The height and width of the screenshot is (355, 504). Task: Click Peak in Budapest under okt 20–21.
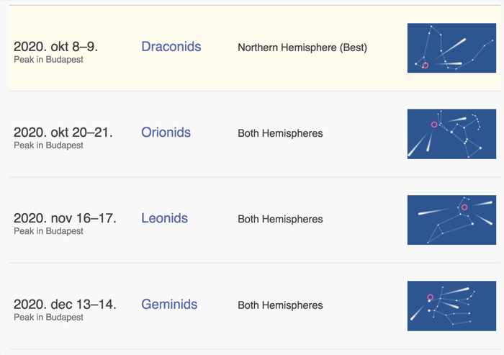point(48,145)
